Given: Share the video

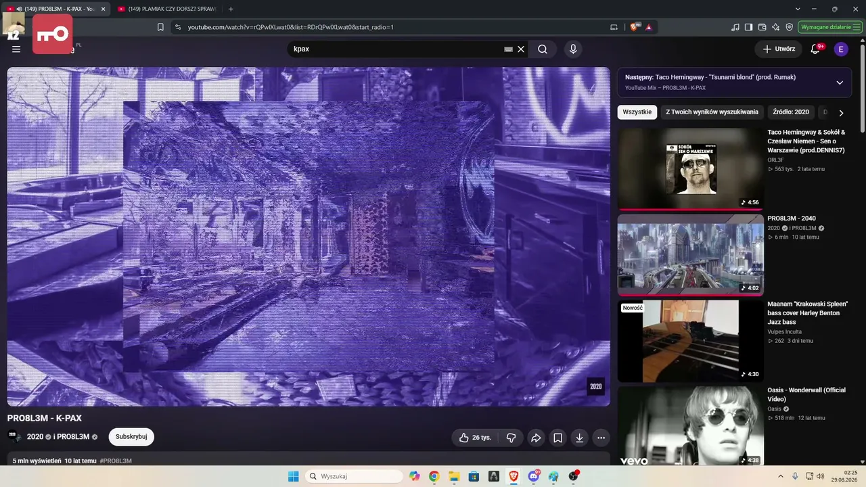Looking at the screenshot, I should coord(535,438).
